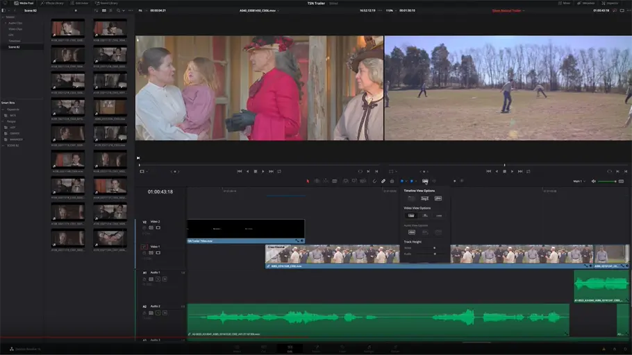Click the blue flag clip icon
The height and width of the screenshot is (355, 632).
403,181
